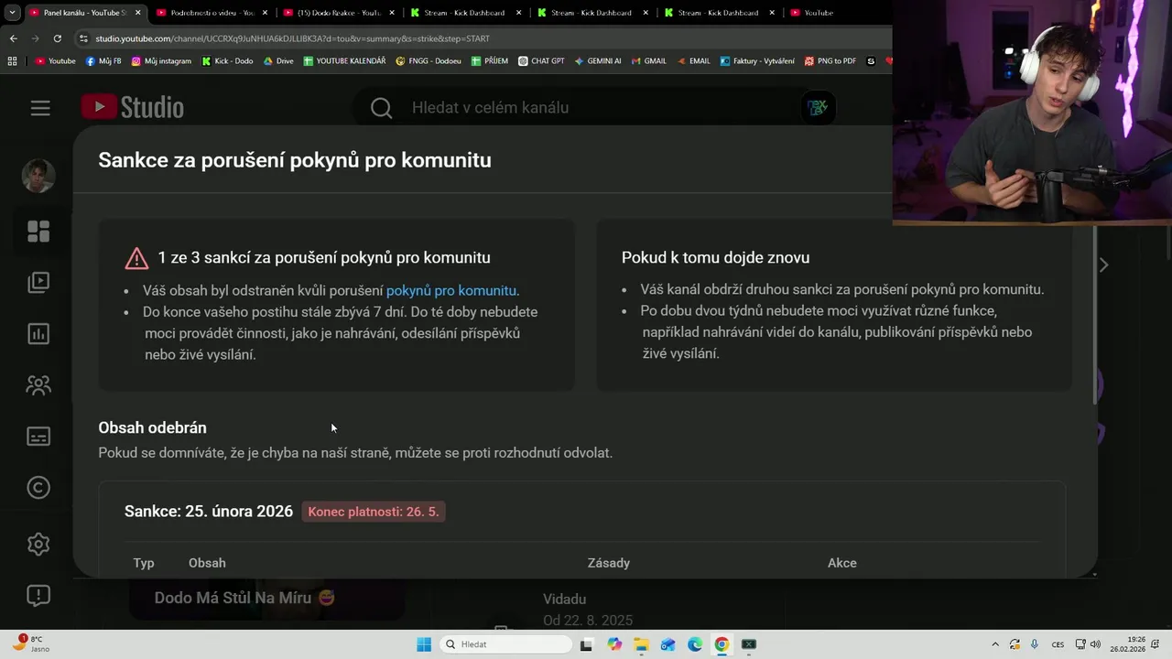1172x659 pixels.
Task: Open the 'Faktury - Vytváření' bookmark
Action: [757, 61]
